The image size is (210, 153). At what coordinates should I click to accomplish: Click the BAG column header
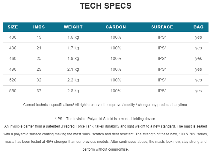[199, 27]
